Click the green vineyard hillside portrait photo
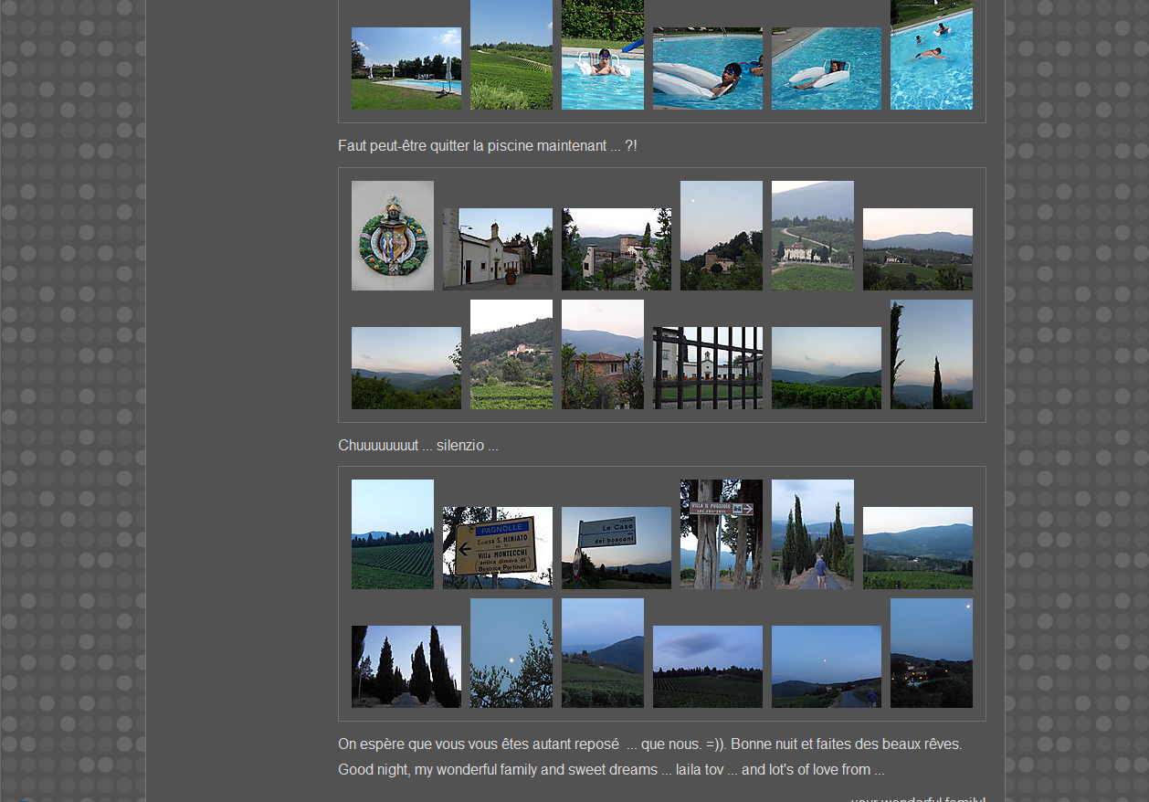Image resolution: width=1149 pixels, height=802 pixels. 511,55
